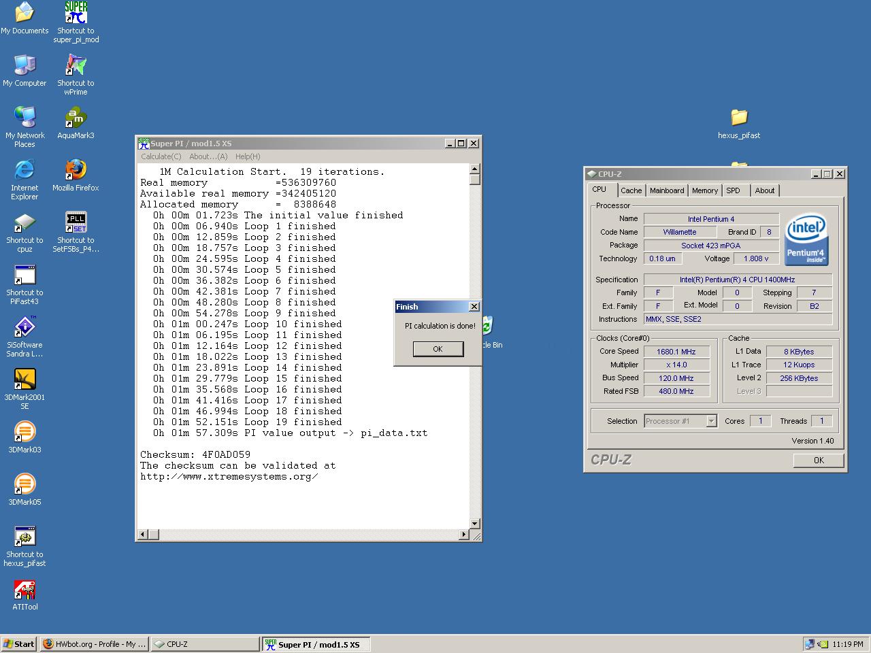Click the Code Name Willamette field
Viewport: 871px width, 653px height.
pos(679,232)
